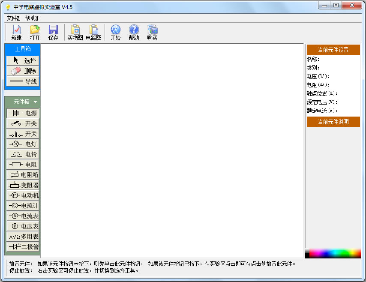Open a file with 打开 icon
366x282 pixels.
coord(35,33)
